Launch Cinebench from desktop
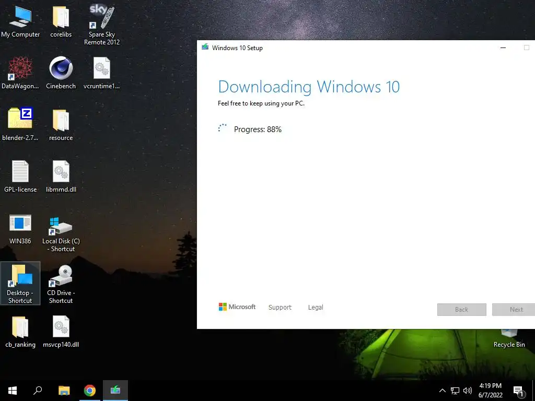Viewport: 535px width, 401px height. click(61, 73)
